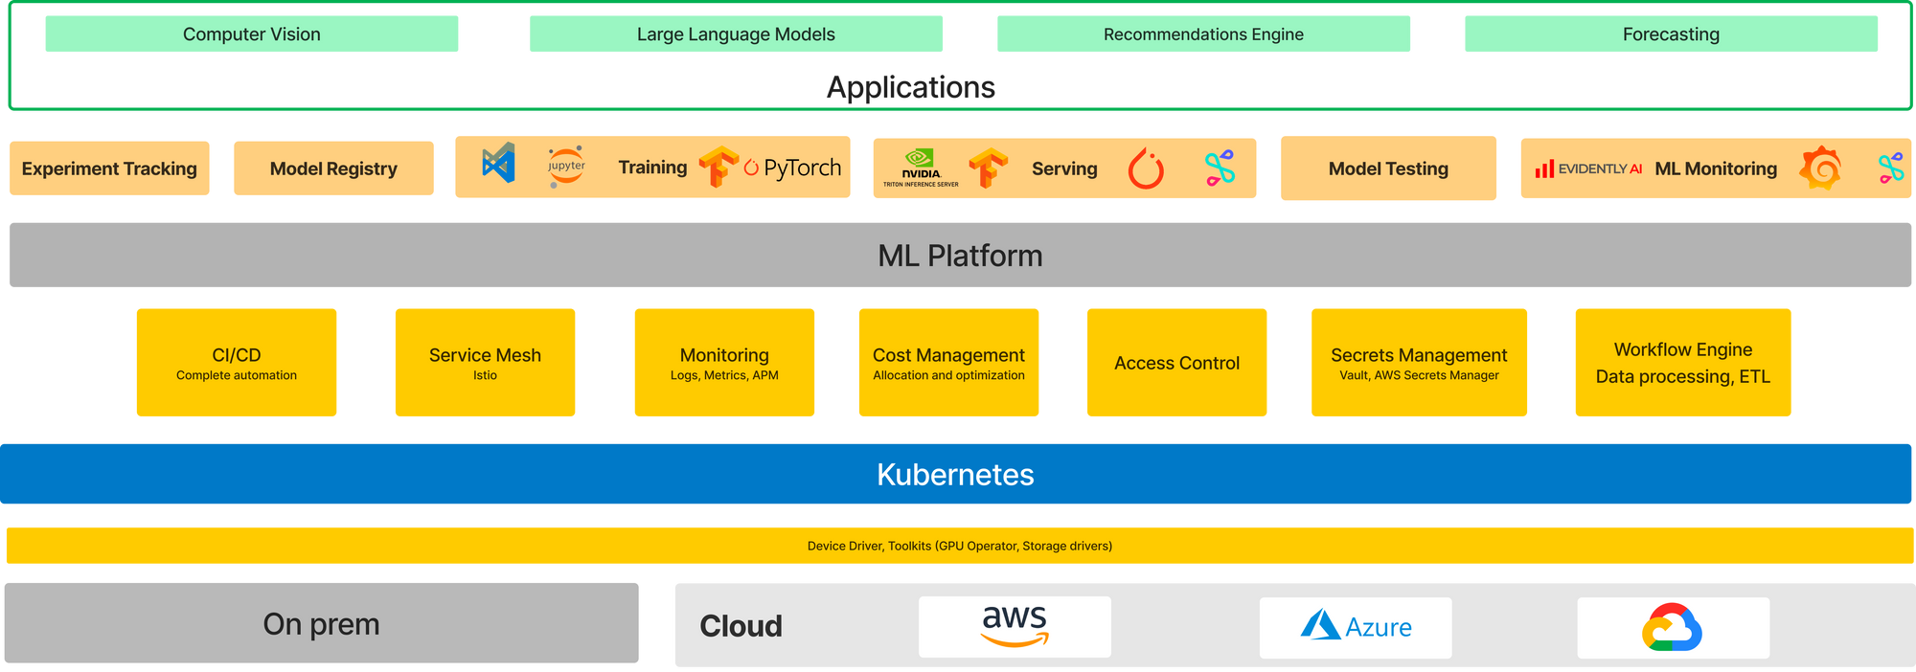Click the NVIDIA Triton Inference Server logo
The height and width of the screenshot is (672, 1916).
click(920, 168)
